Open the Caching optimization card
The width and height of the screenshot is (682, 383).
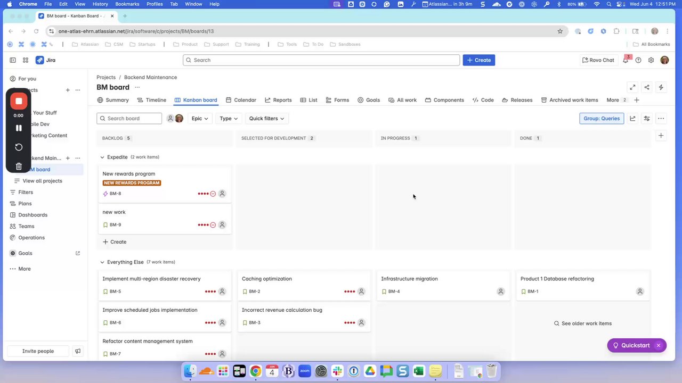pyautogui.click(x=304, y=285)
